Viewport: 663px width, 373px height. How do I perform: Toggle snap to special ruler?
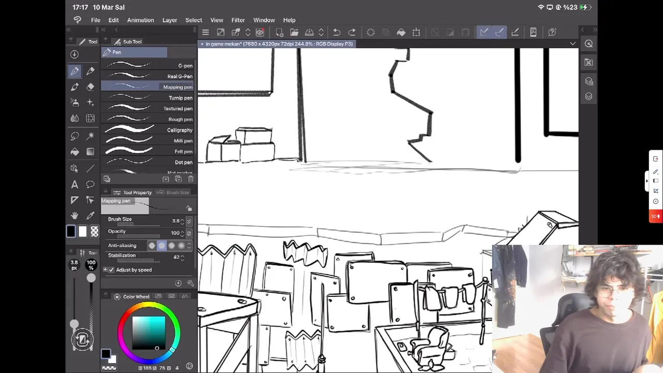(x=499, y=33)
